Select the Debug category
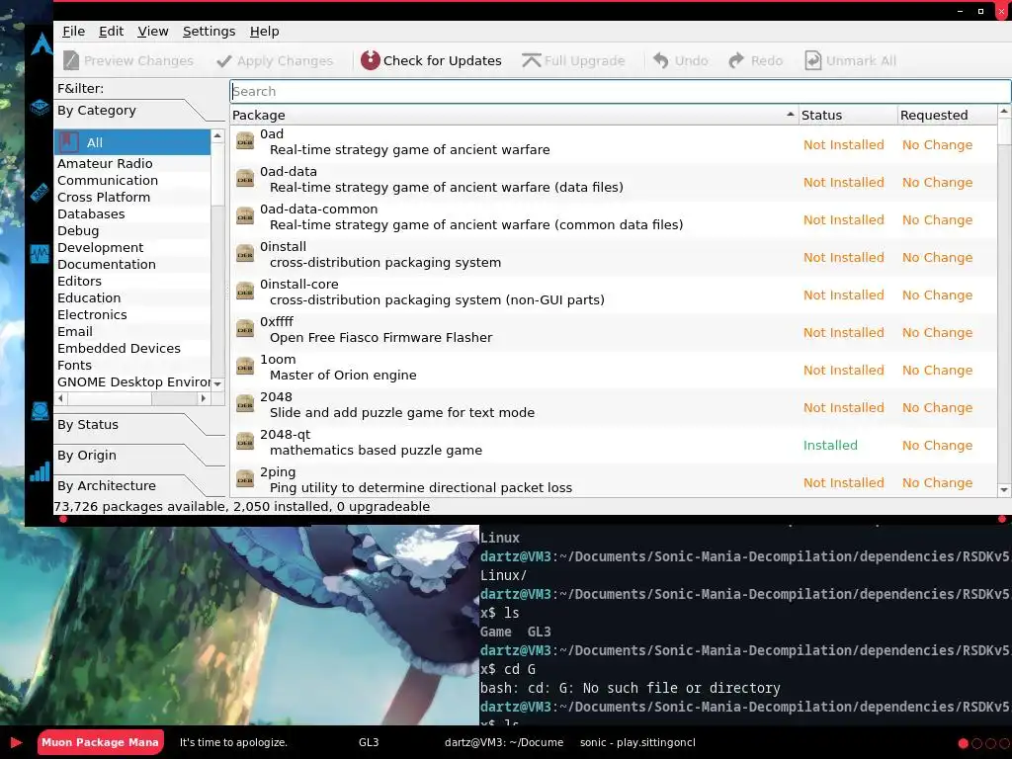Screen dimensions: 1012x759 (132, 230)
